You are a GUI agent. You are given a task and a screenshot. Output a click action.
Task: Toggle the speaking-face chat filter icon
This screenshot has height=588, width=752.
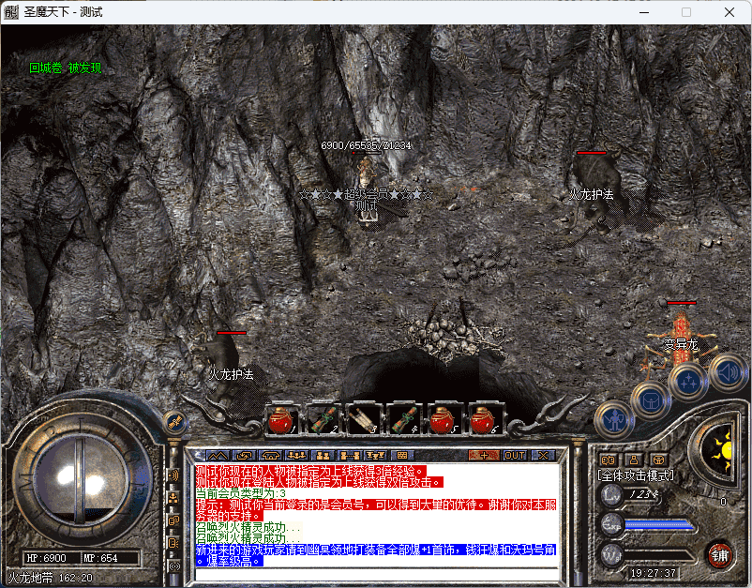point(173,542)
